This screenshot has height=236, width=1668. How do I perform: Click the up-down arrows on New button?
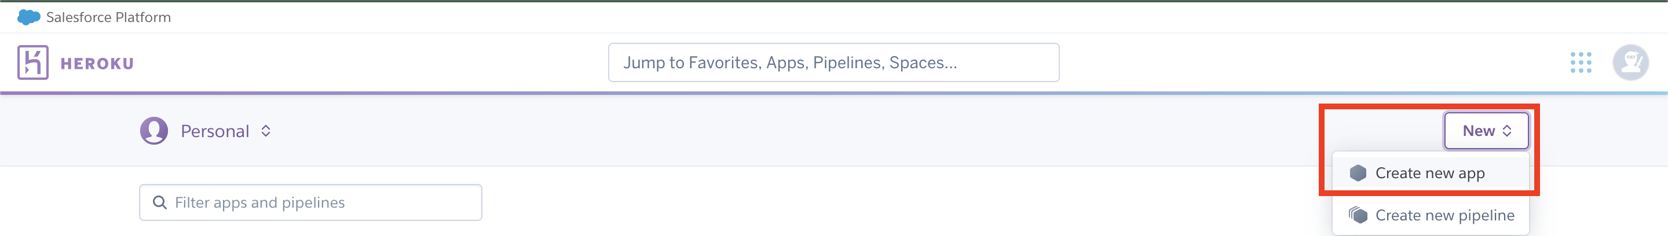1507,131
